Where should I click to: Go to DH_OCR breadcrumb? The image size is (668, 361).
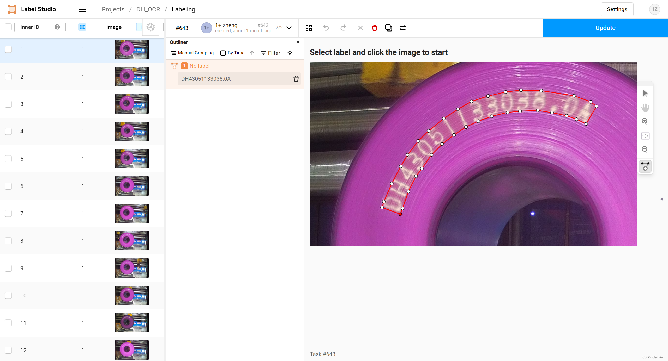148,9
